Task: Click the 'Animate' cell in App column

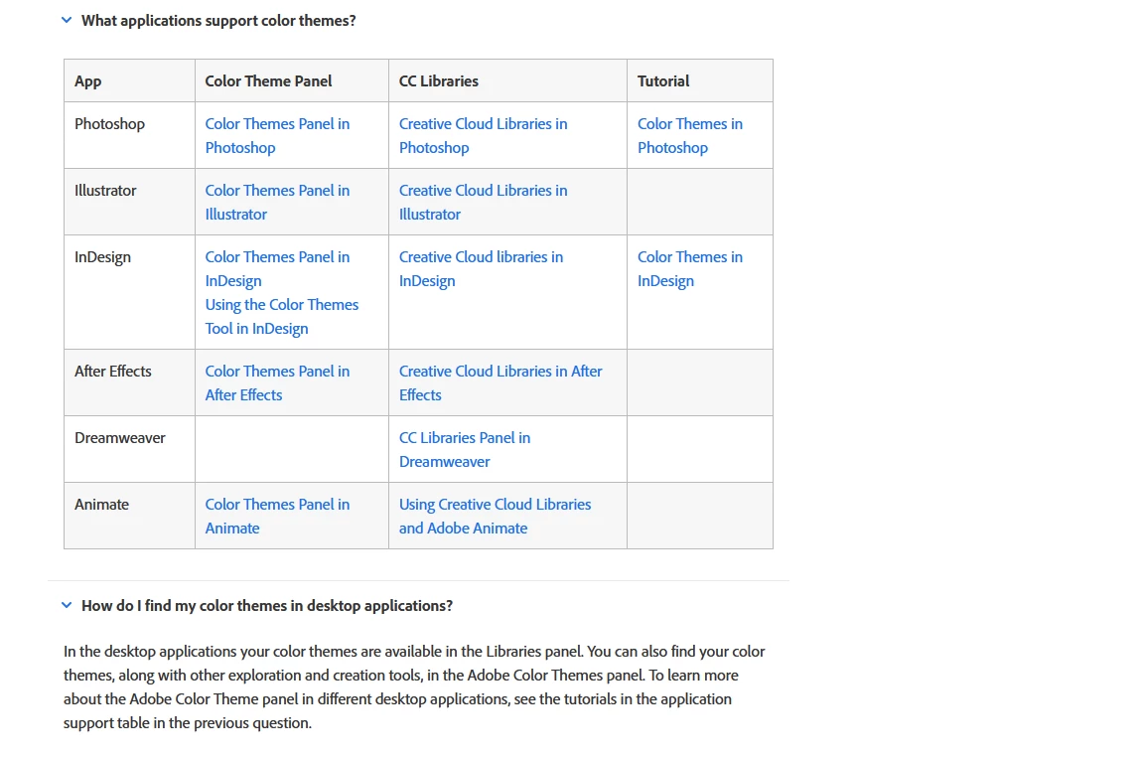Action: (130, 516)
